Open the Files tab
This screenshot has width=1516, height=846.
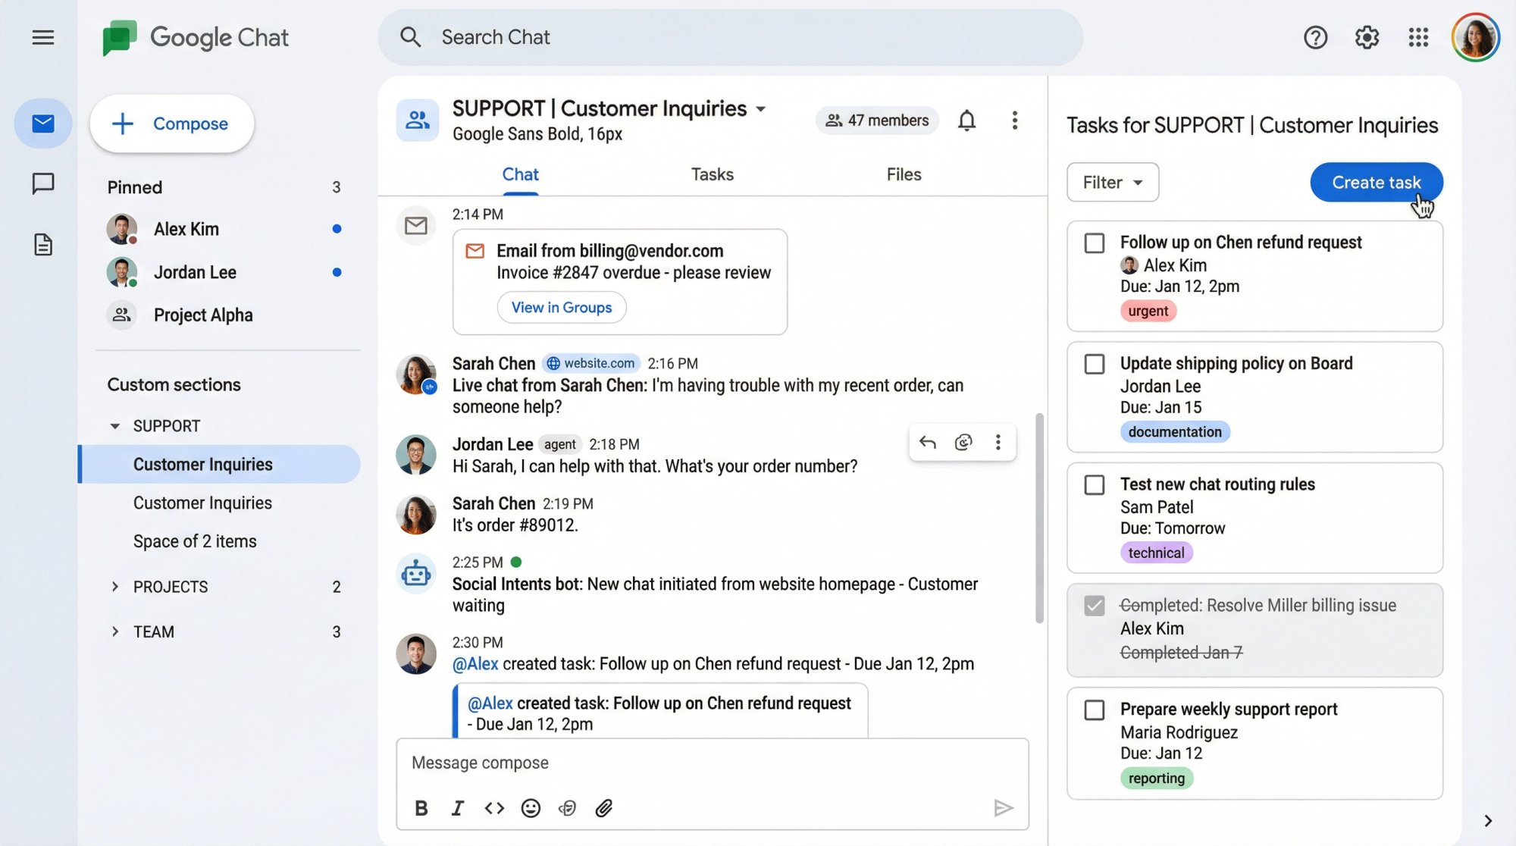coord(903,174)
